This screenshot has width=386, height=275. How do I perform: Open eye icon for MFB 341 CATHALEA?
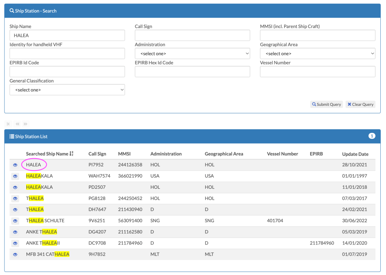(x=15, y=254)
